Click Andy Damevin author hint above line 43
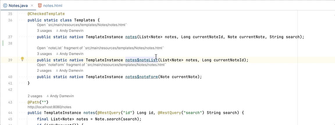The width and height of the screenshot is (335, 125). (60, 96)
